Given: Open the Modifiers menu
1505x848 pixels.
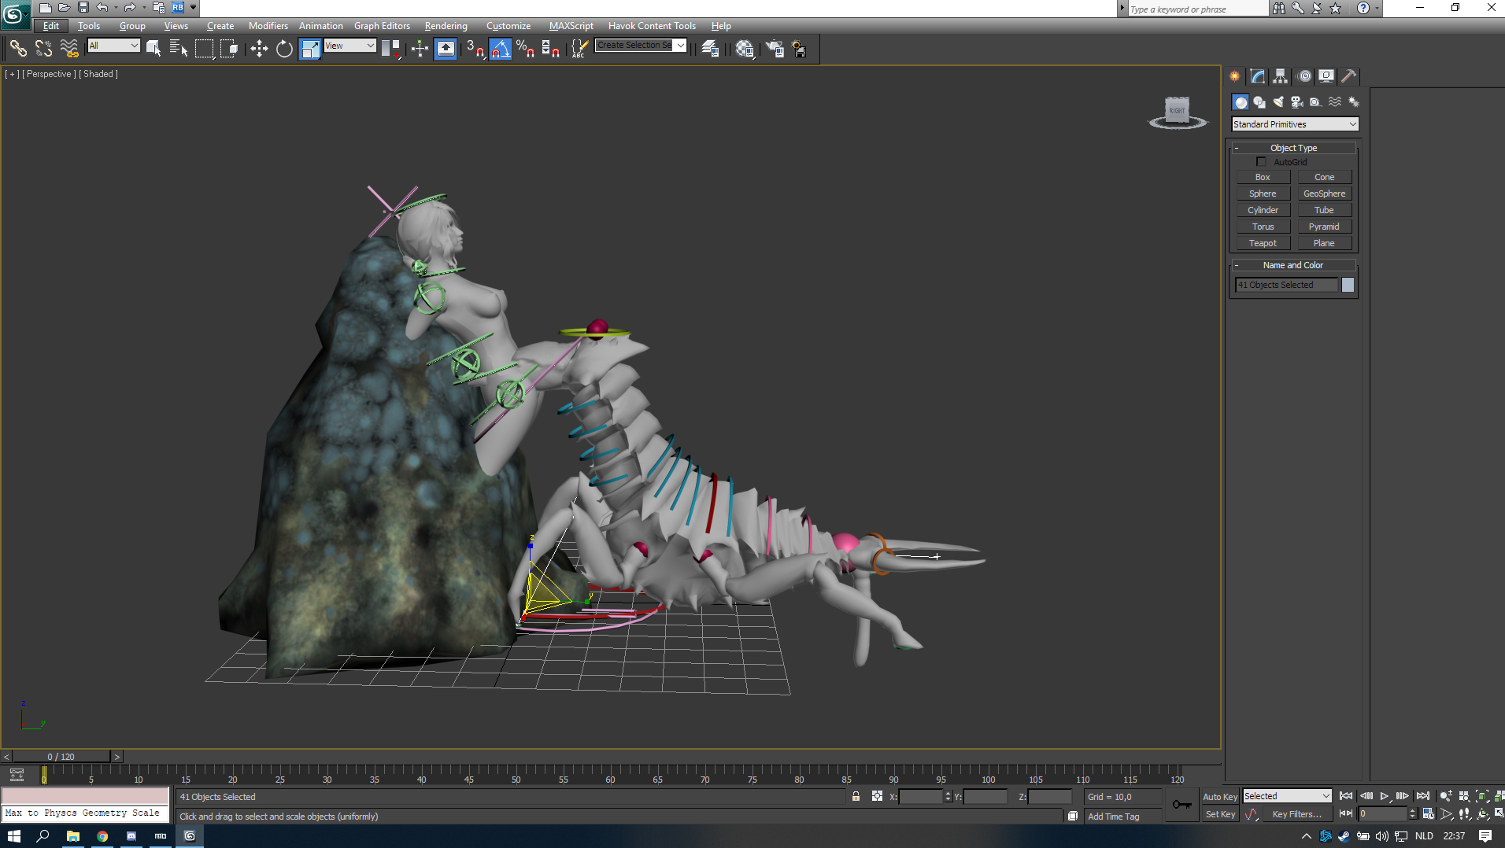Looking at the screenshot, I should tap(268, 26).
